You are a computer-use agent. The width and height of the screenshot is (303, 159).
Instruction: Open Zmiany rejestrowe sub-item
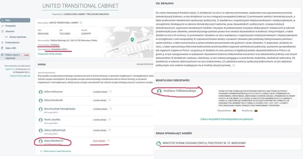coord(17,37)
